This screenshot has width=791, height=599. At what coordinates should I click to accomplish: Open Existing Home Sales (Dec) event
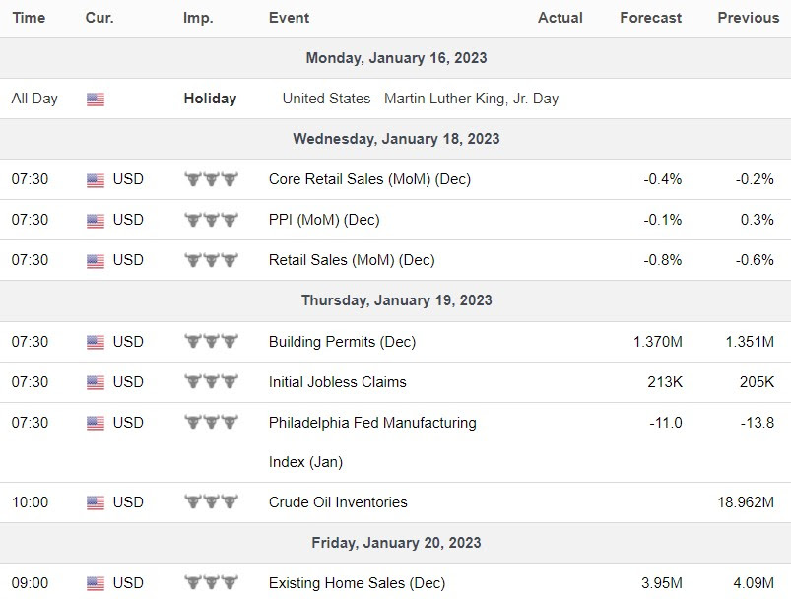pyautogui.click(x=358, y=583)
